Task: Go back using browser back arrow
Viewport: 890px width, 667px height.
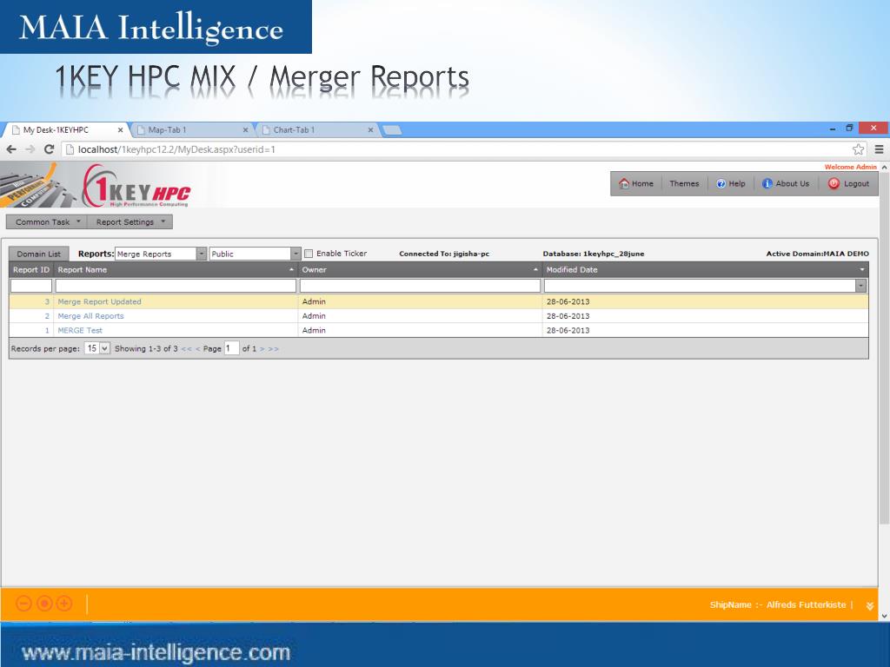Action: [x=10, y=149]
